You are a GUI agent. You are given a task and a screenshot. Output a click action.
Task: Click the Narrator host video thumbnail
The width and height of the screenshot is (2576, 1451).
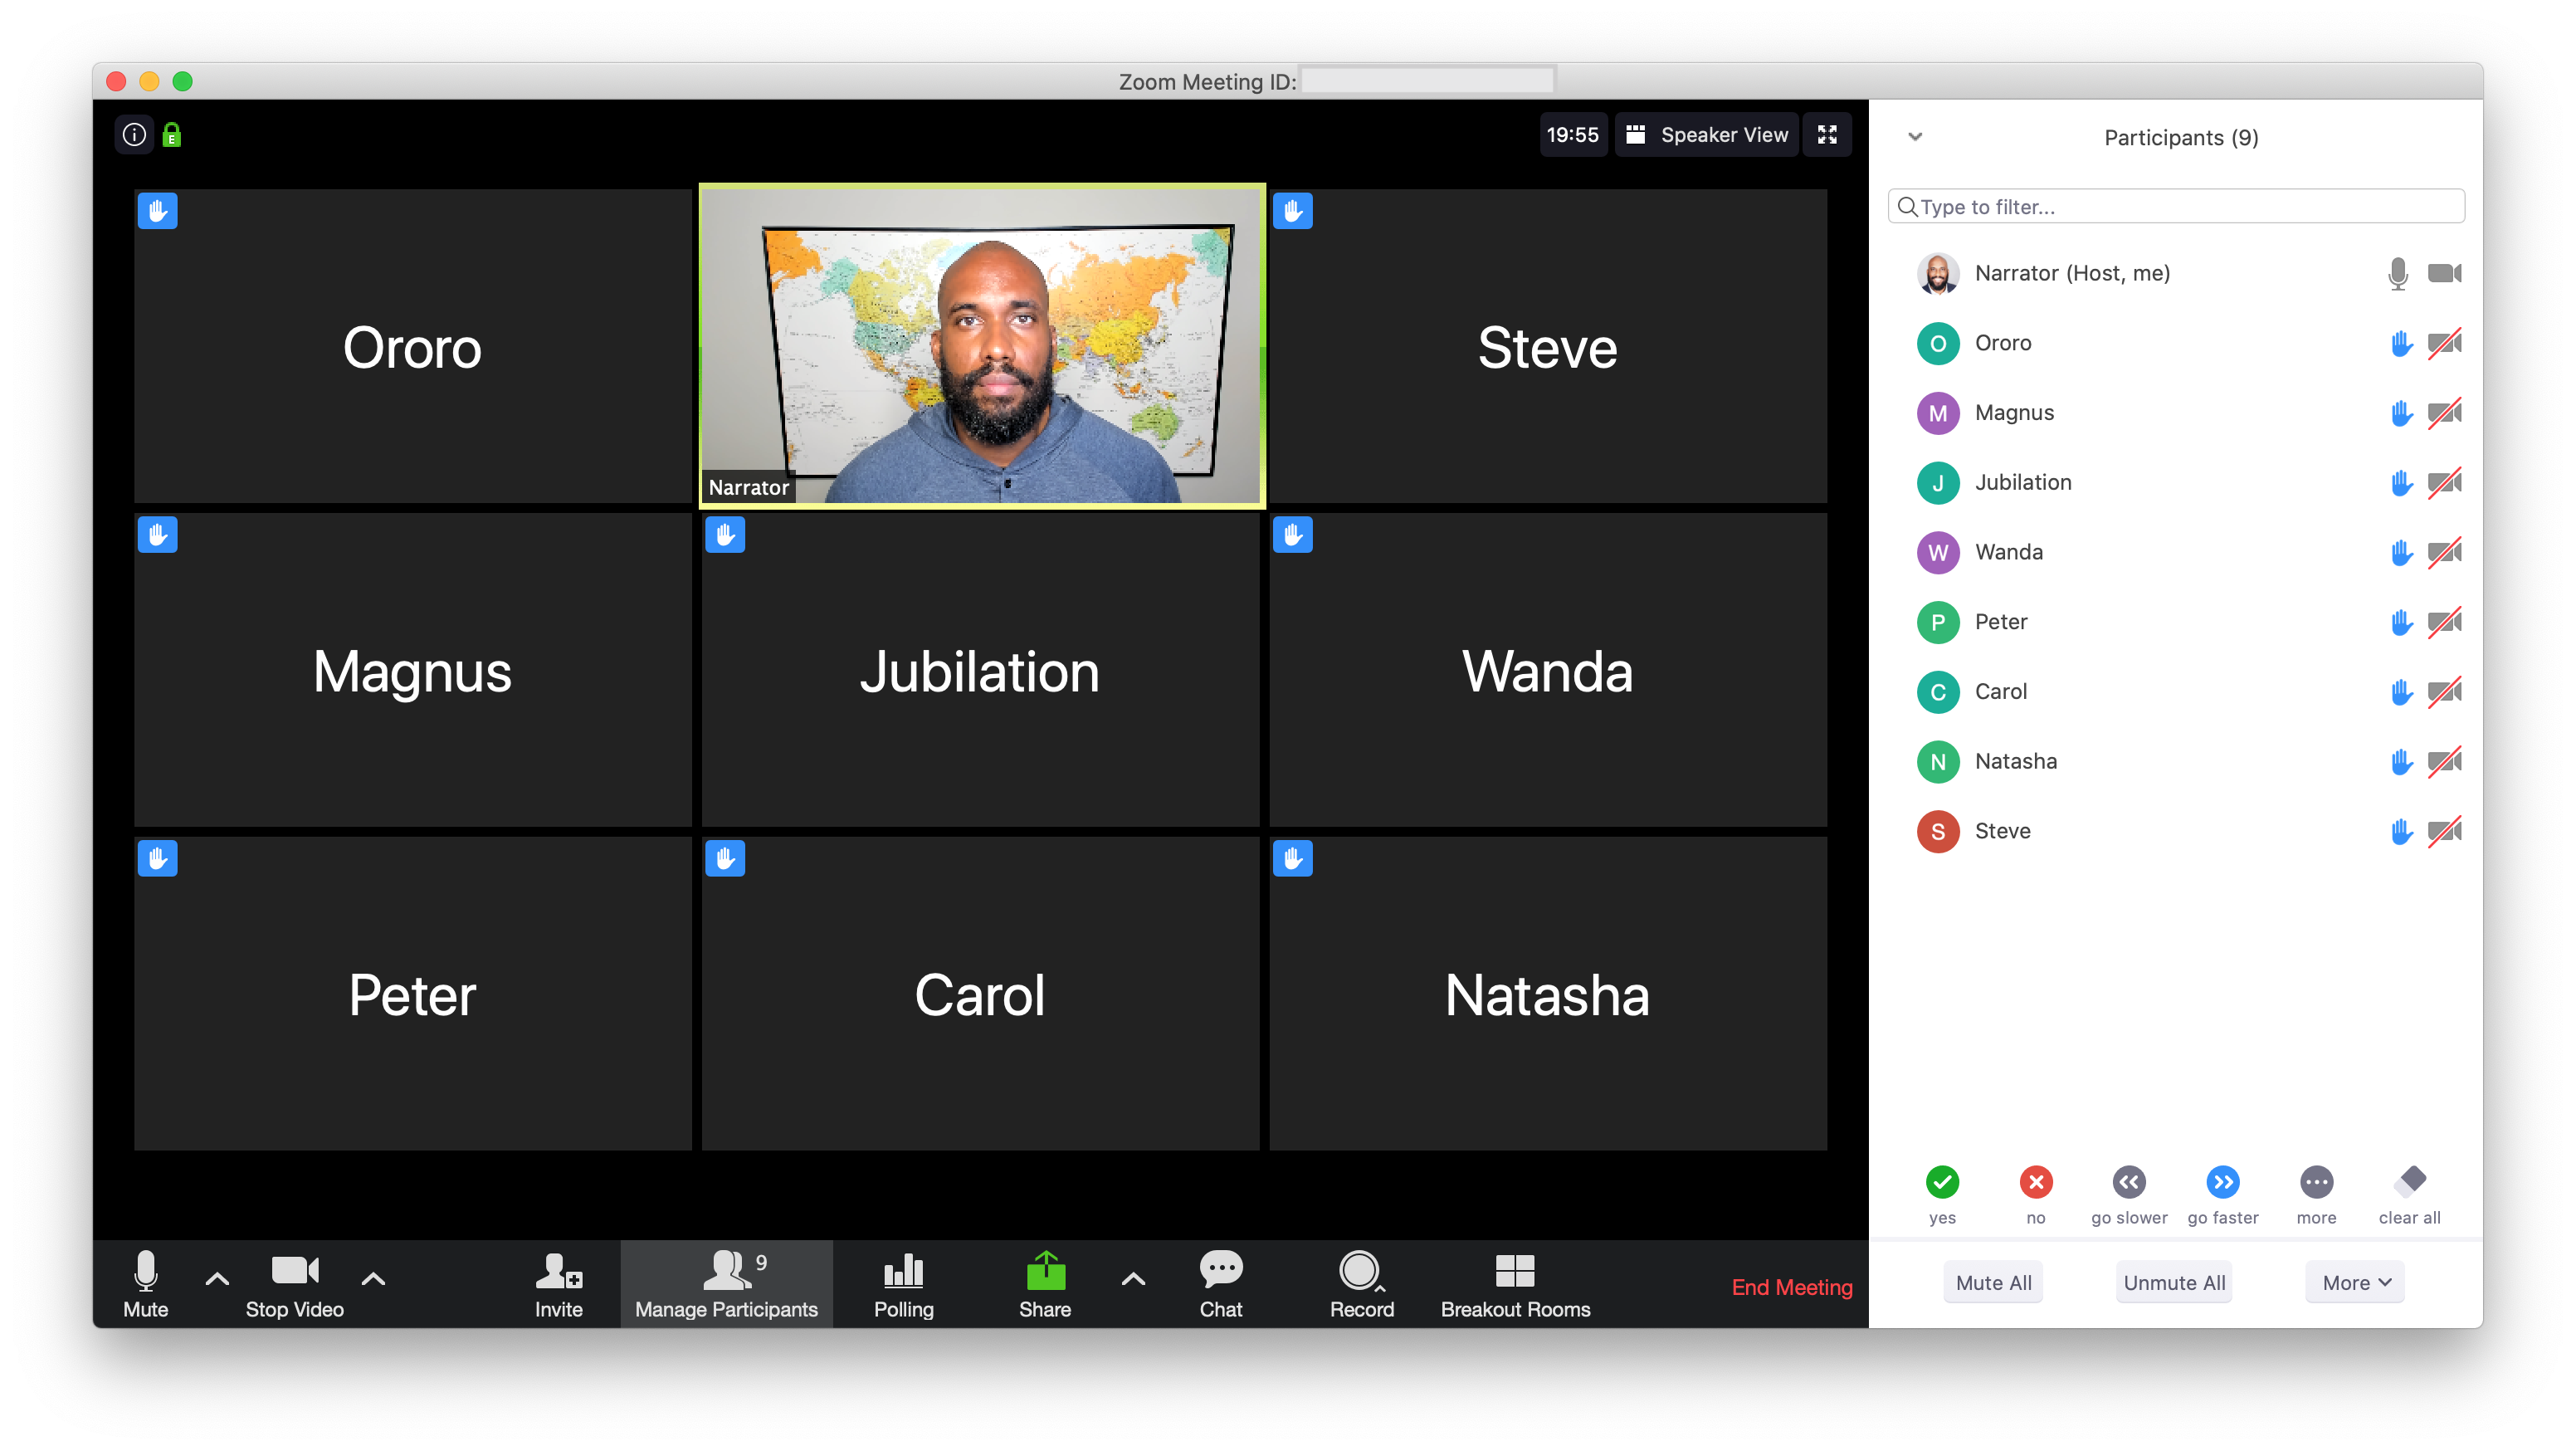(x=980, y=344)
